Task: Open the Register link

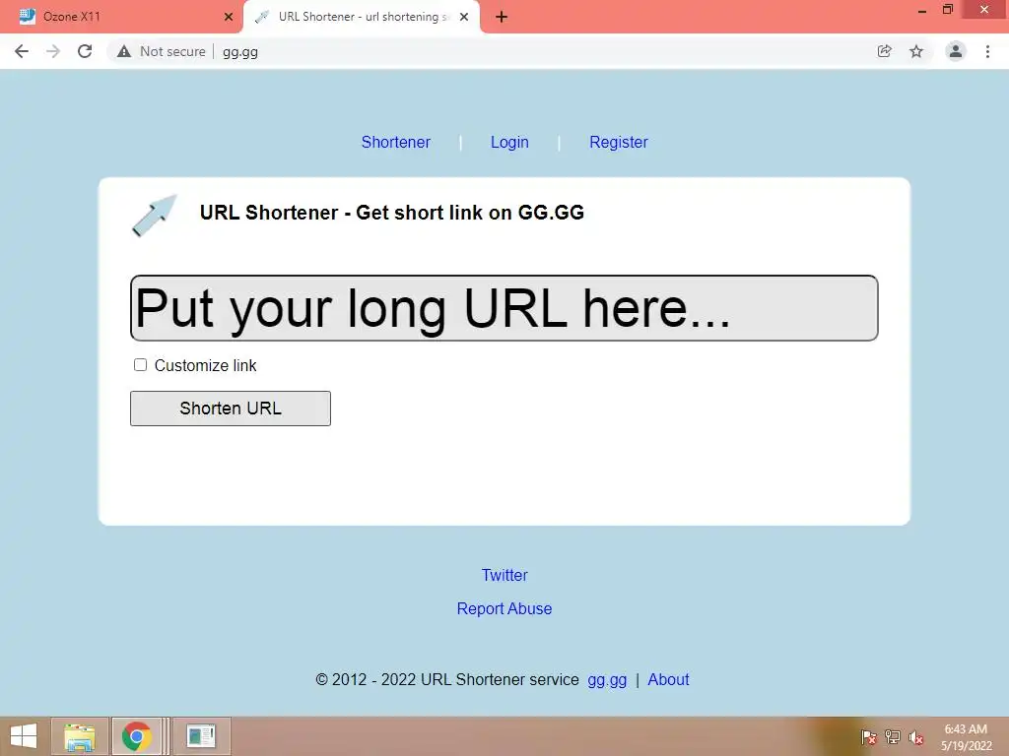Action: click(x=619, y=142)
